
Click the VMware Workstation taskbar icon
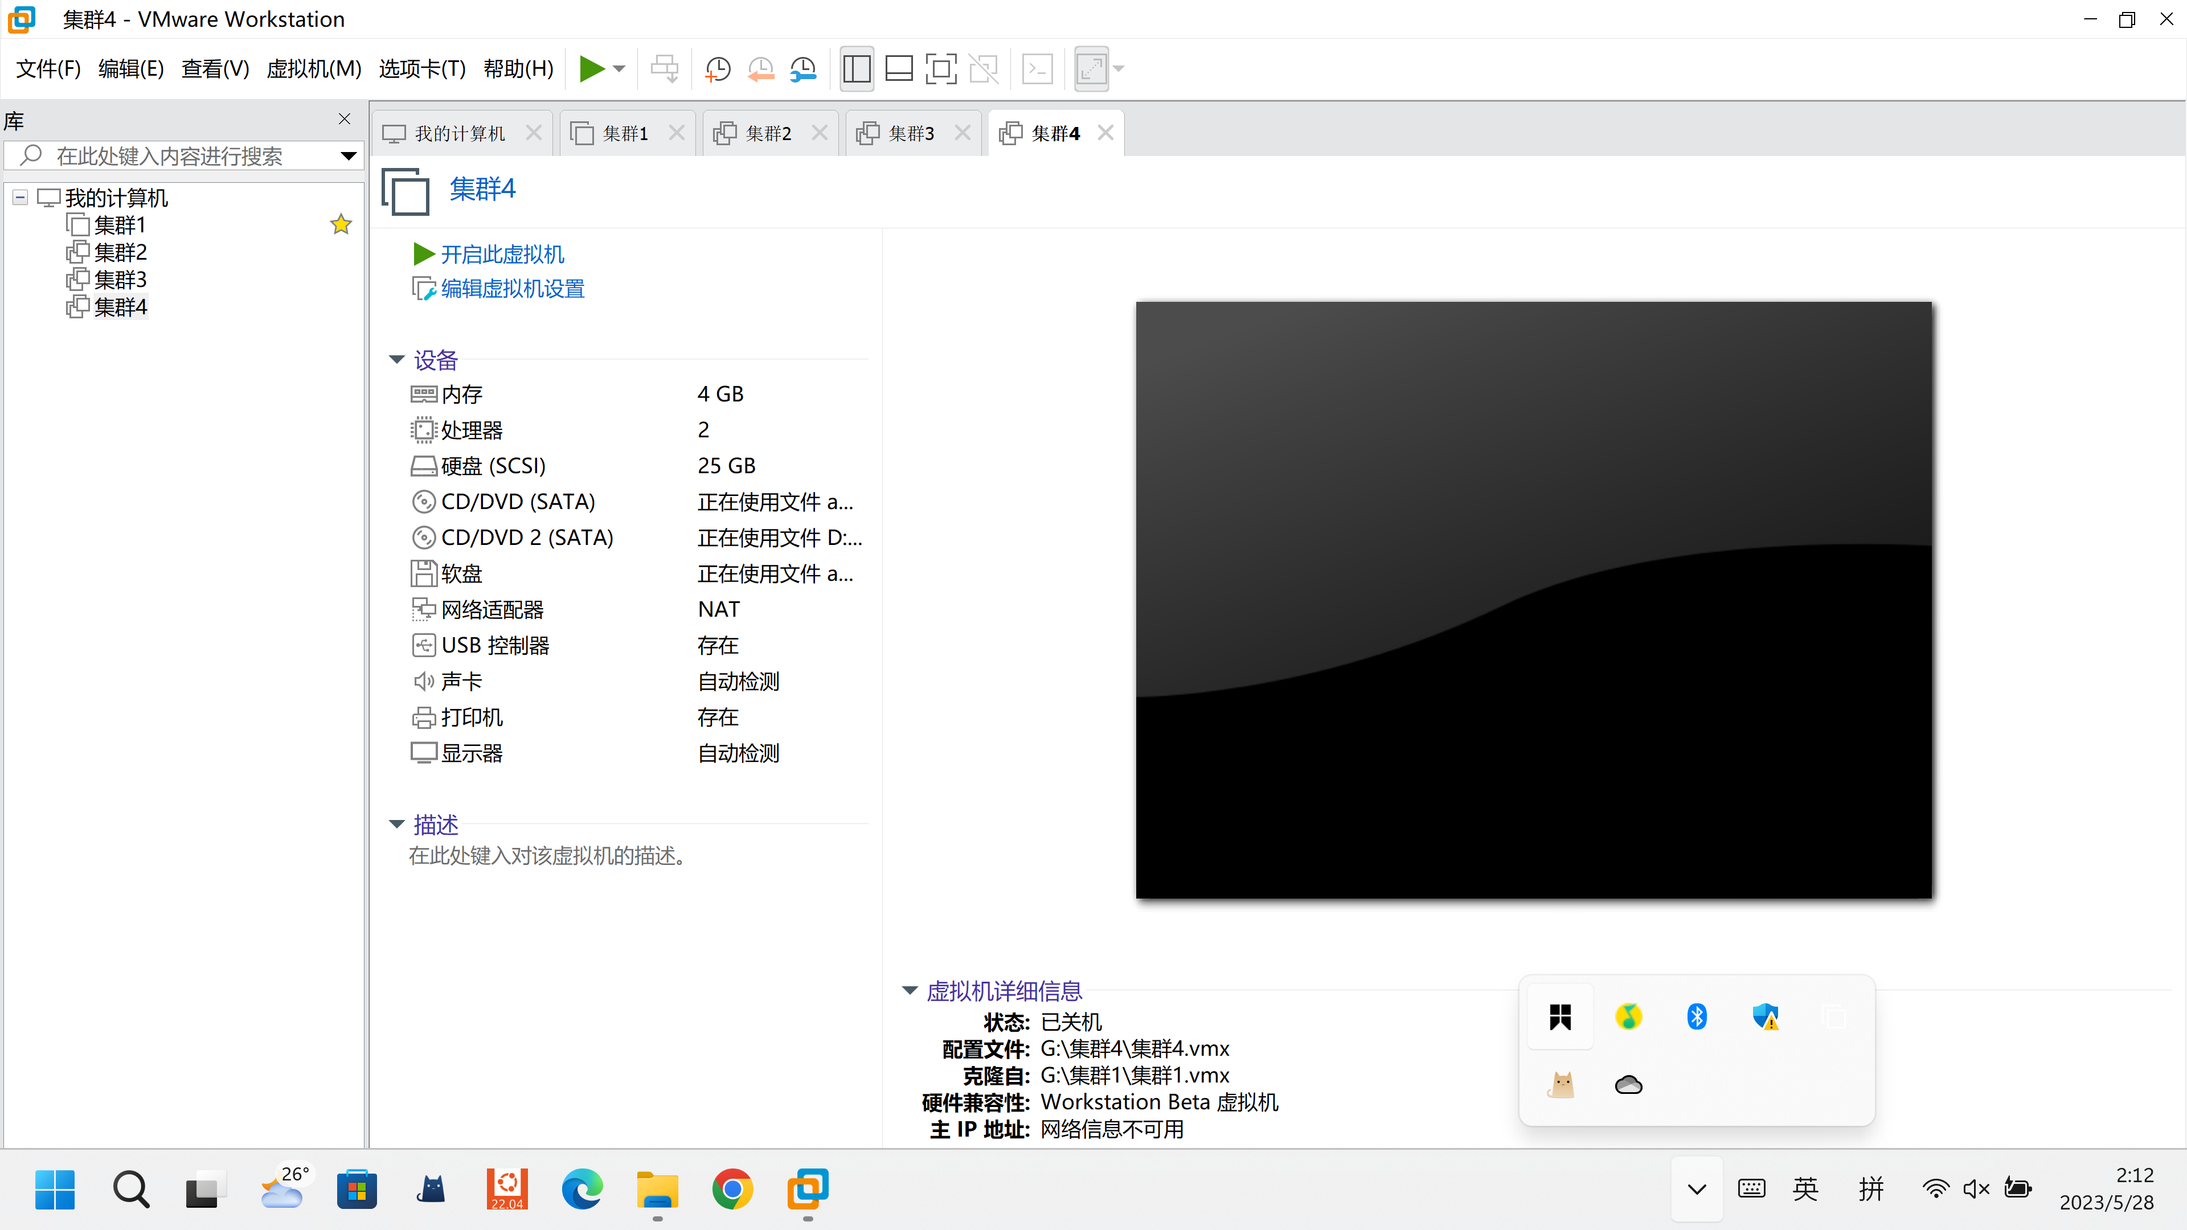[x=808, y=1188]
